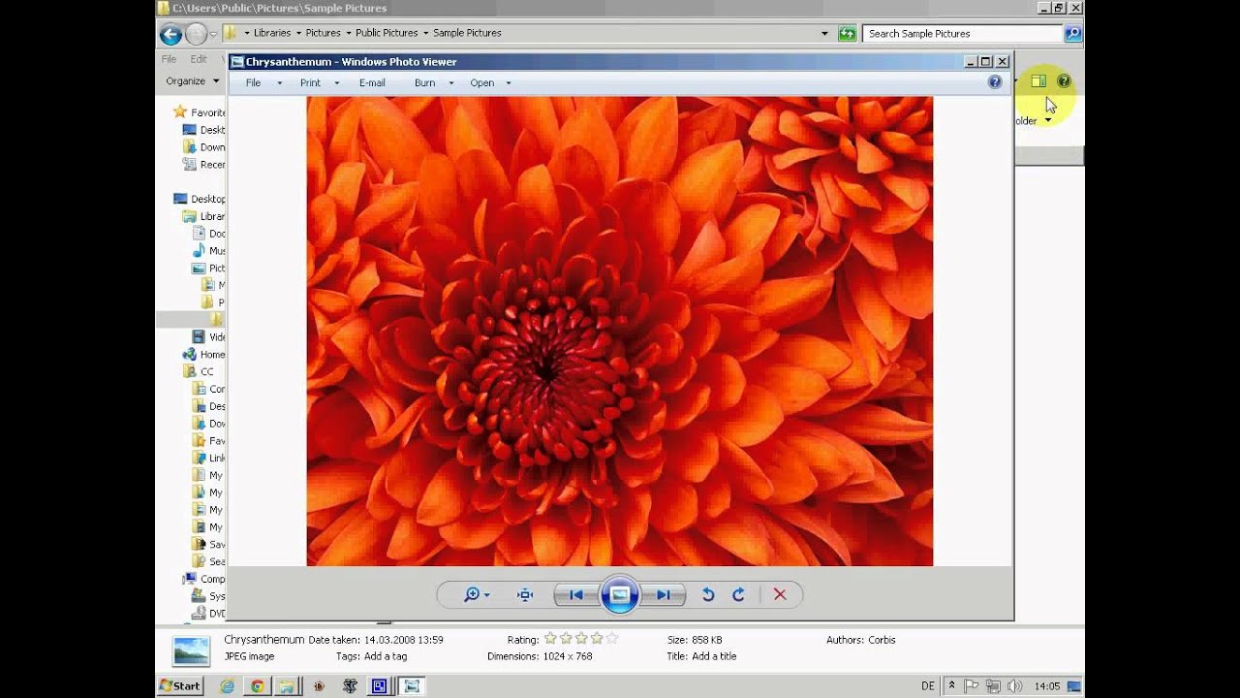Click the Explorer help icon

click(x=1064, y=81)
